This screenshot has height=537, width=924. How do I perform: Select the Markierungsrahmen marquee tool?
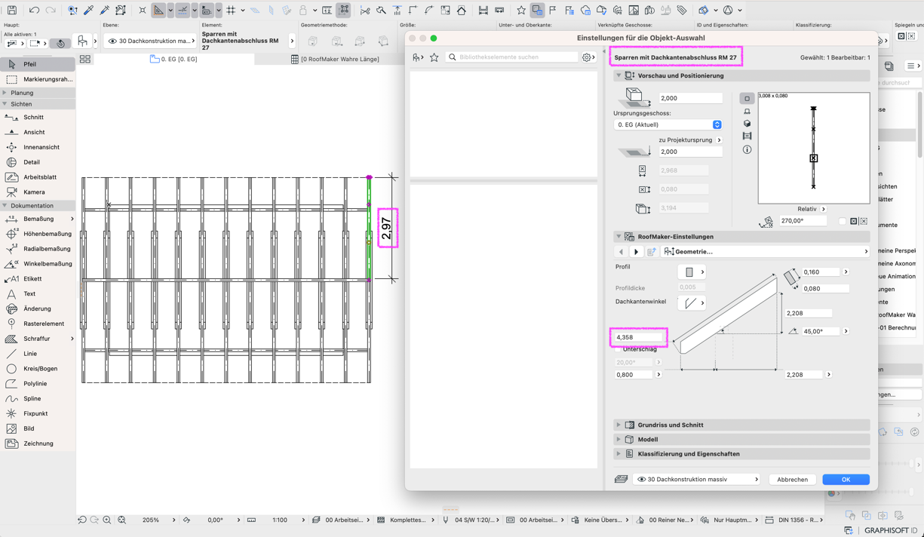tap(38, 79)
